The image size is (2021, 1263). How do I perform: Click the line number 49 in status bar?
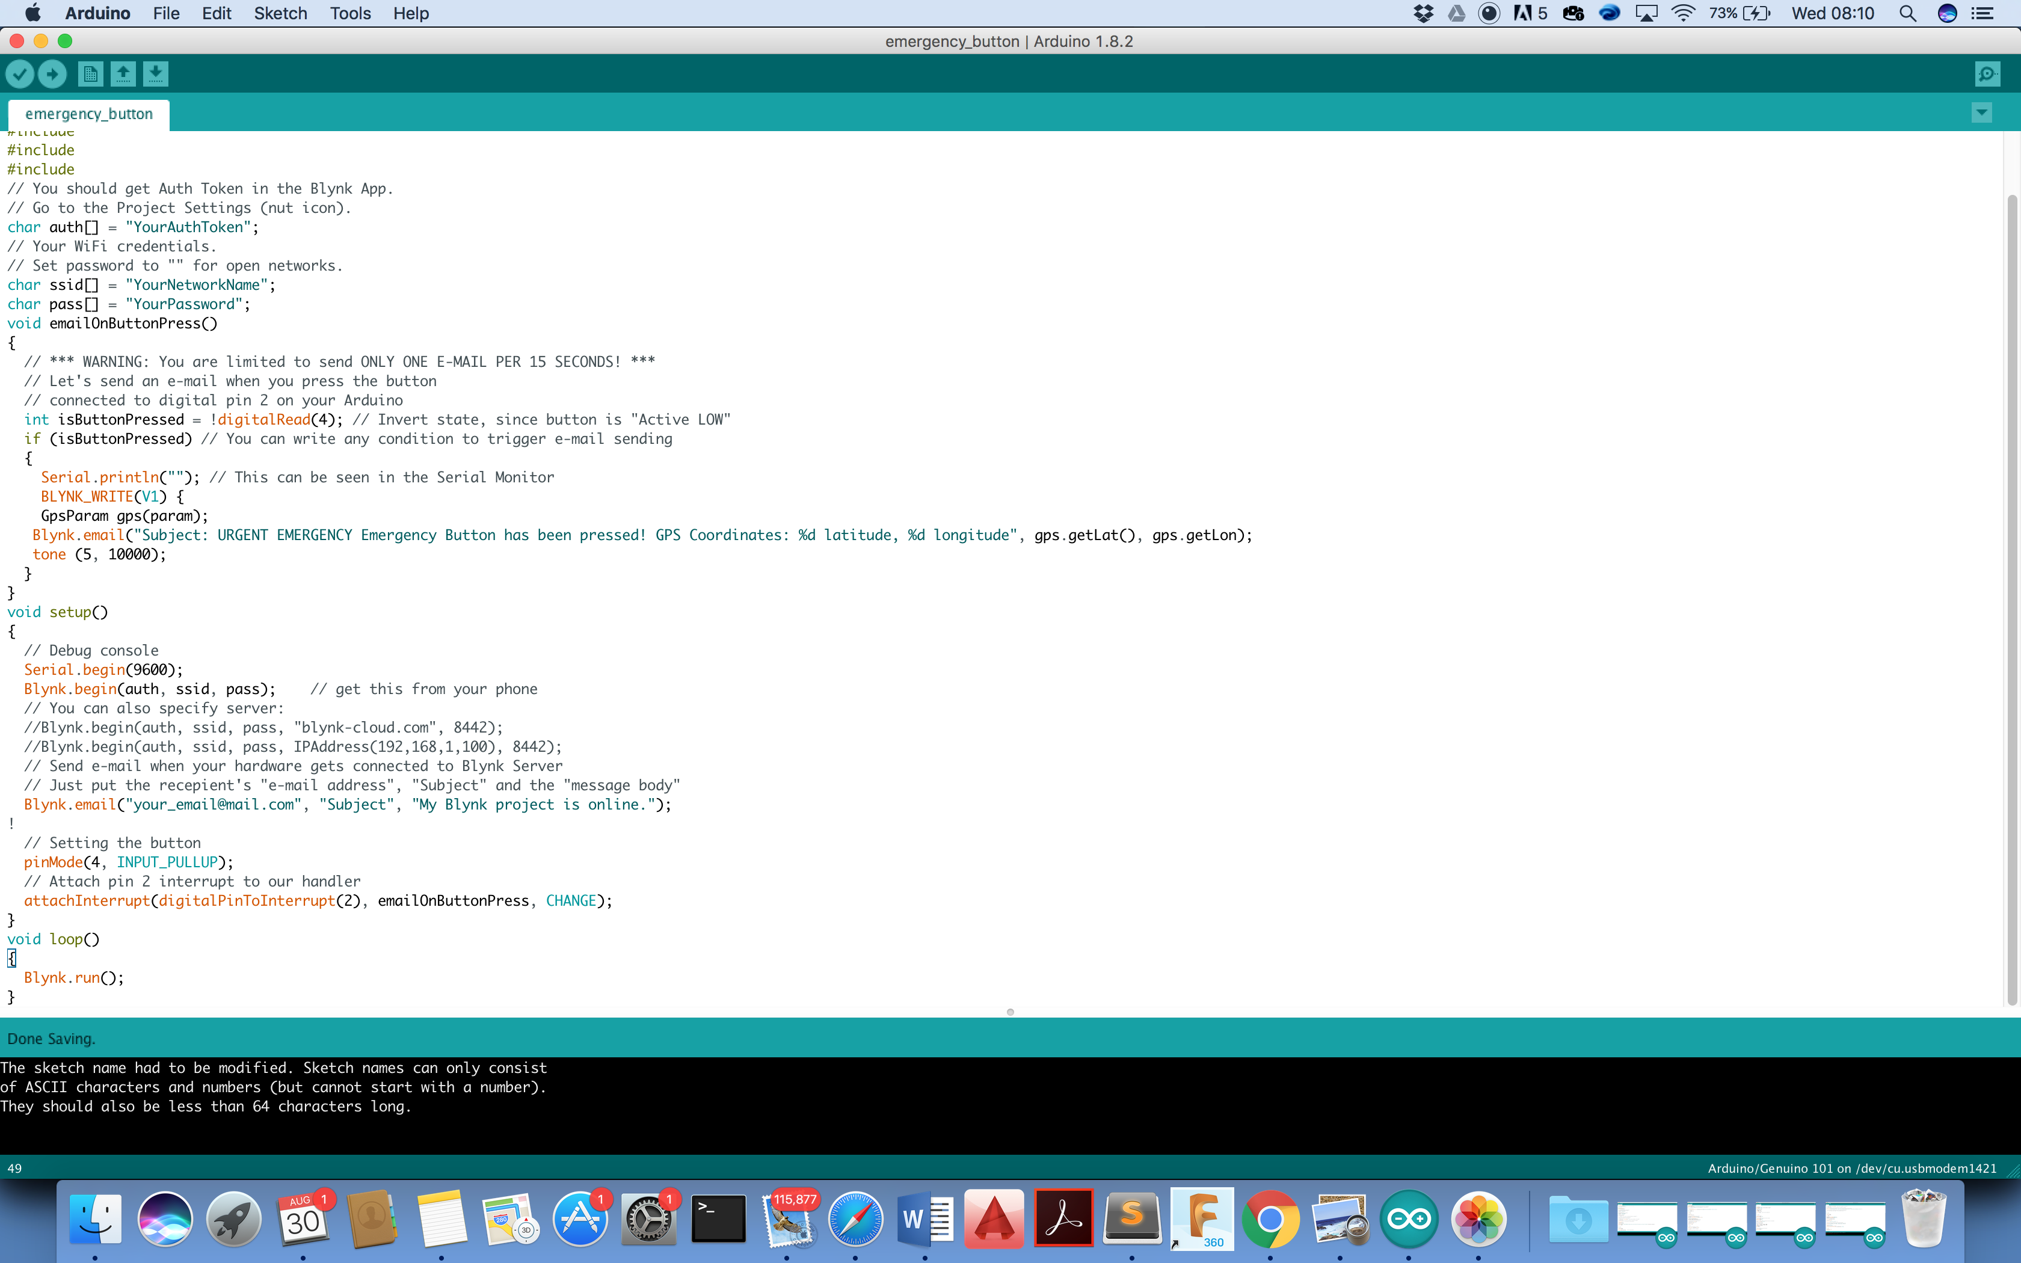pos(14,1168)
